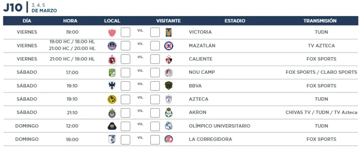The height and width of the screenshot is (149, 364).
Task: Click the Chivas Guadalajara crest
Action: click(112, 112)
